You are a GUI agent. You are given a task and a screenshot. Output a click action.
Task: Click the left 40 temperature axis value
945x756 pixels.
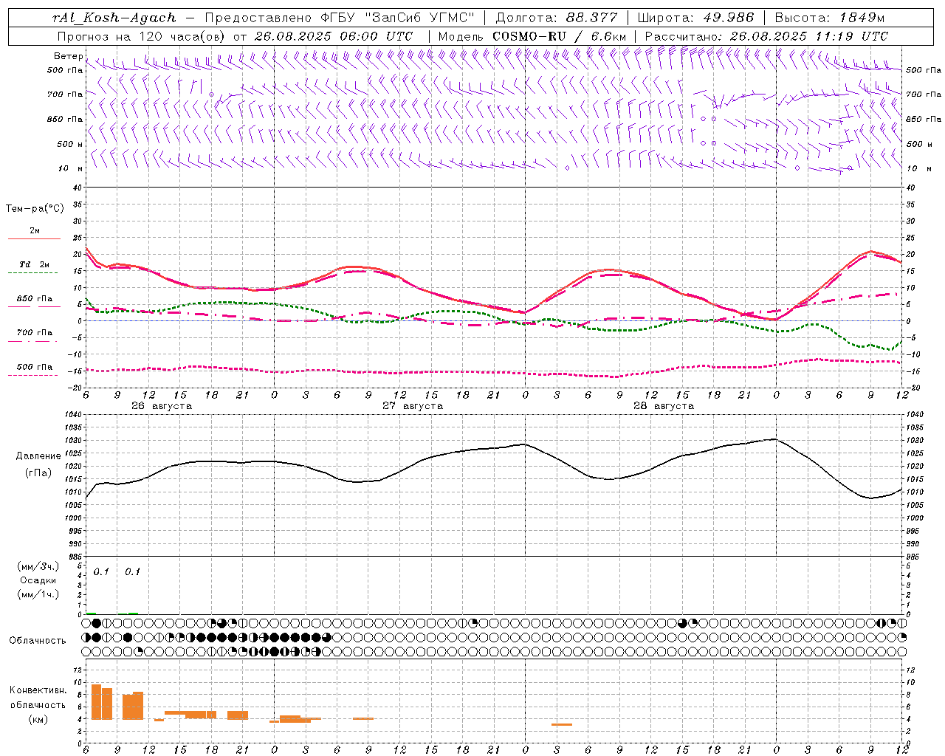(x=78, y=188)
